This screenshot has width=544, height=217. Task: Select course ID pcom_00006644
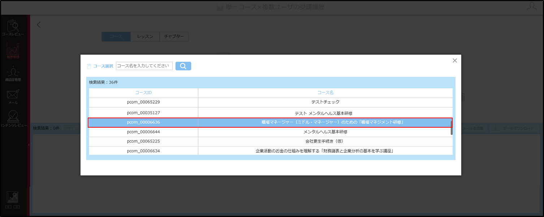tap(143, 132)
